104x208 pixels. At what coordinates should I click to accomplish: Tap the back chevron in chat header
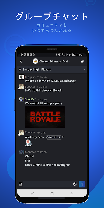pyautogui.click(x=21, y=61)
